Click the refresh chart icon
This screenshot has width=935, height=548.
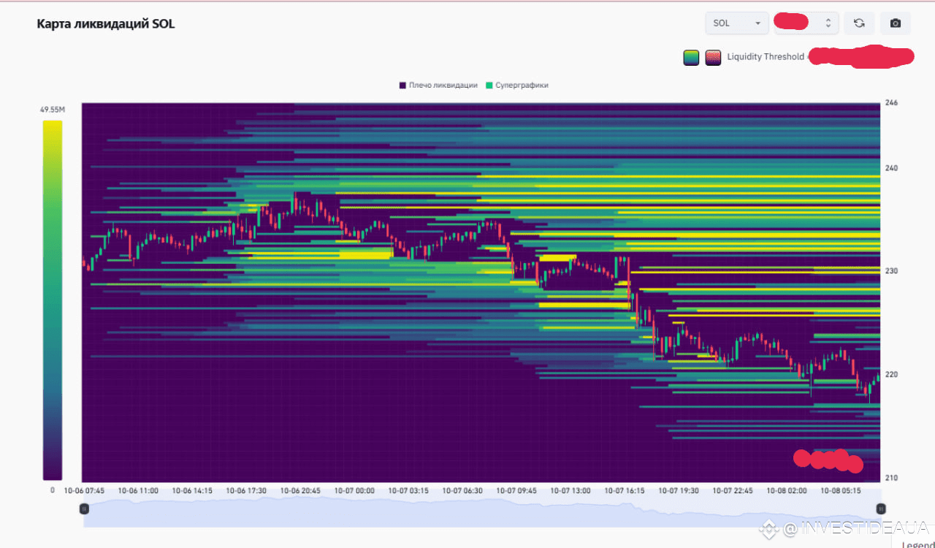pyautogui.click(x=859, y=23)
